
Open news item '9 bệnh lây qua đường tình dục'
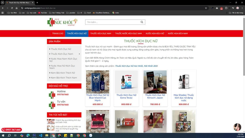68,121
